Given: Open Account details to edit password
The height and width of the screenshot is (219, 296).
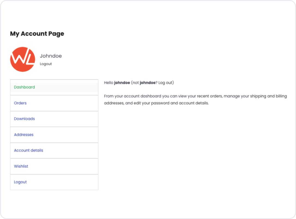Looking at the screenshot, I should click(28, 150).
